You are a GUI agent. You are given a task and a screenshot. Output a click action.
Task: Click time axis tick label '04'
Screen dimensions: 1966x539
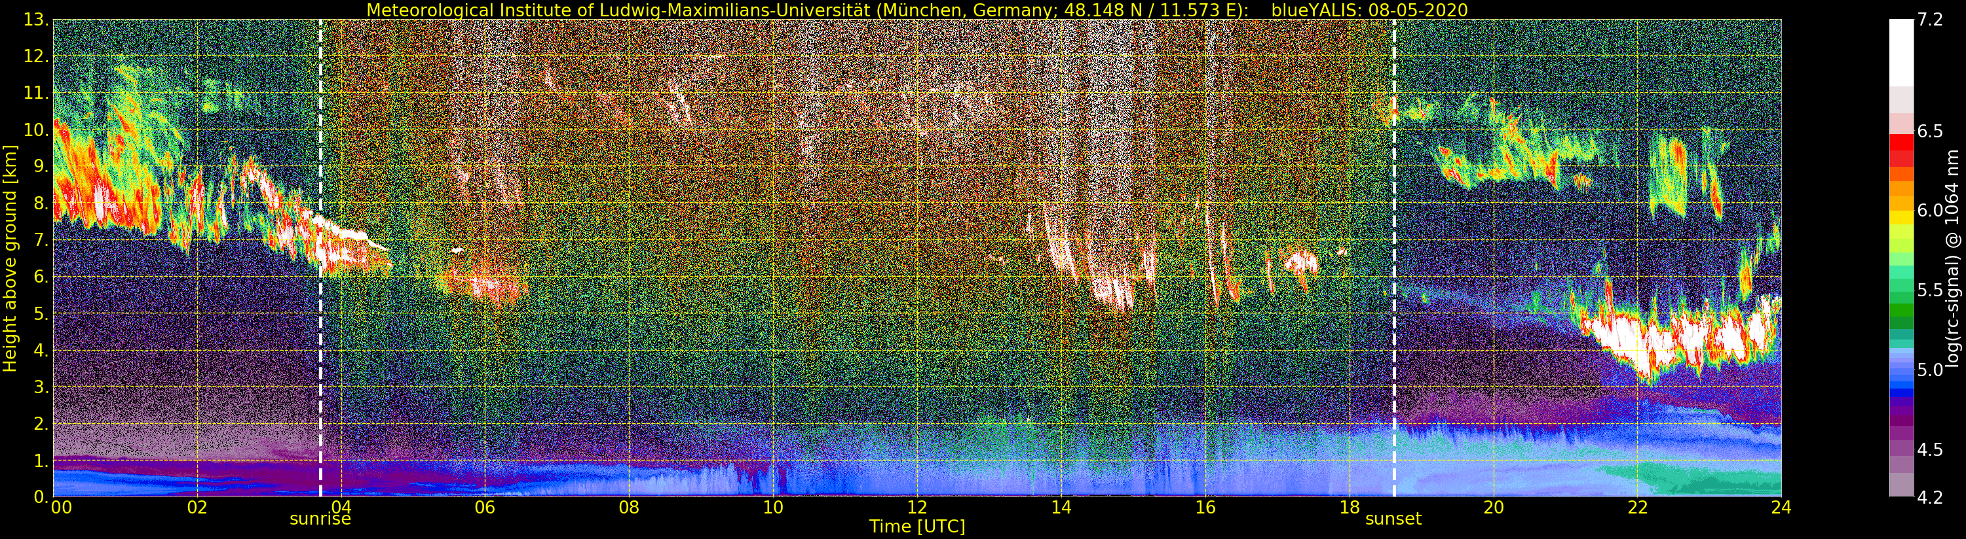341,508
